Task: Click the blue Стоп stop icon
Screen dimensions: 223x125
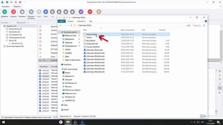Action: click(x=46, y=12)
